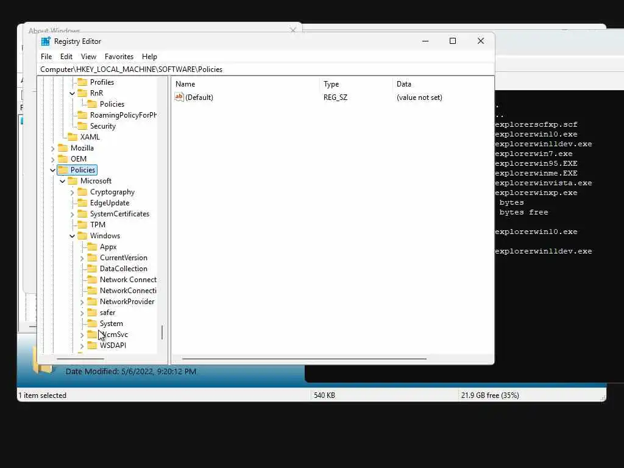Select the NetworkProvider folder icon
The height and width of the screenshot is (468, 624).
92,302
